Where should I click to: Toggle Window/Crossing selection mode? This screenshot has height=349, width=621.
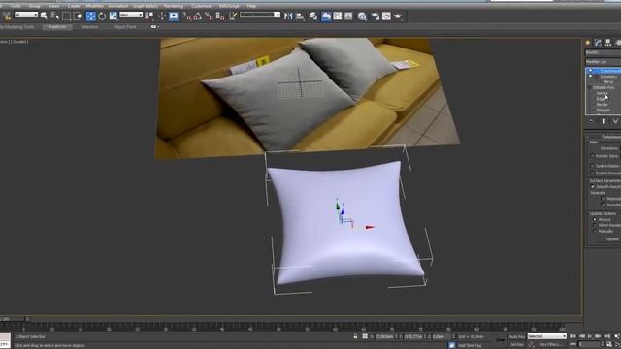pyautogui.click(x=78, y=16)
